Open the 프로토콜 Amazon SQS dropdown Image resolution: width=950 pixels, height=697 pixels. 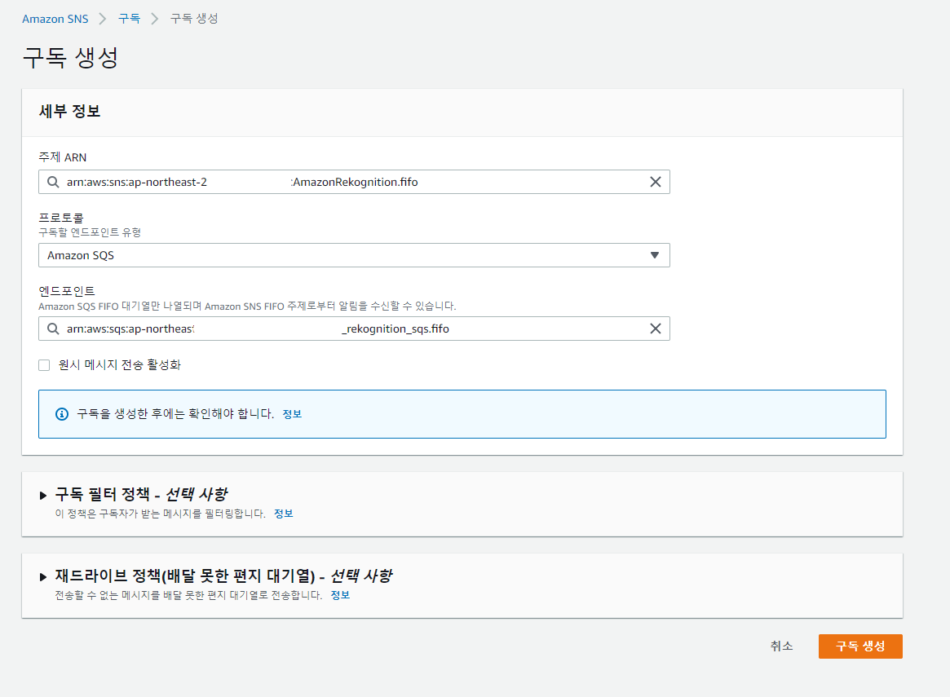(354, 255)
